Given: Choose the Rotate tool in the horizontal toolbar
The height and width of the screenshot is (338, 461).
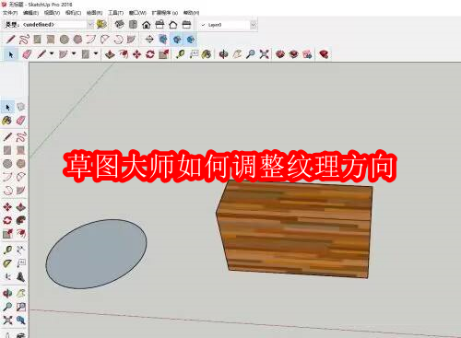Looking at the screenshot, I should pos(150,54).
